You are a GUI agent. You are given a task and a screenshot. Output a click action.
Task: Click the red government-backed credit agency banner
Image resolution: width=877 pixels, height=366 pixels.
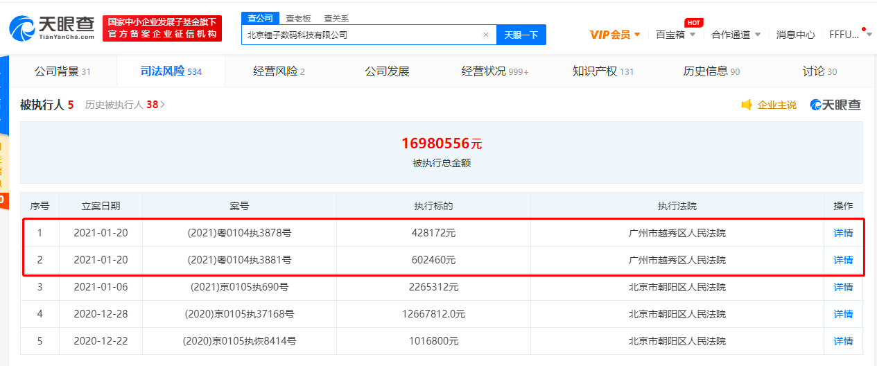[x=162, y=28]
